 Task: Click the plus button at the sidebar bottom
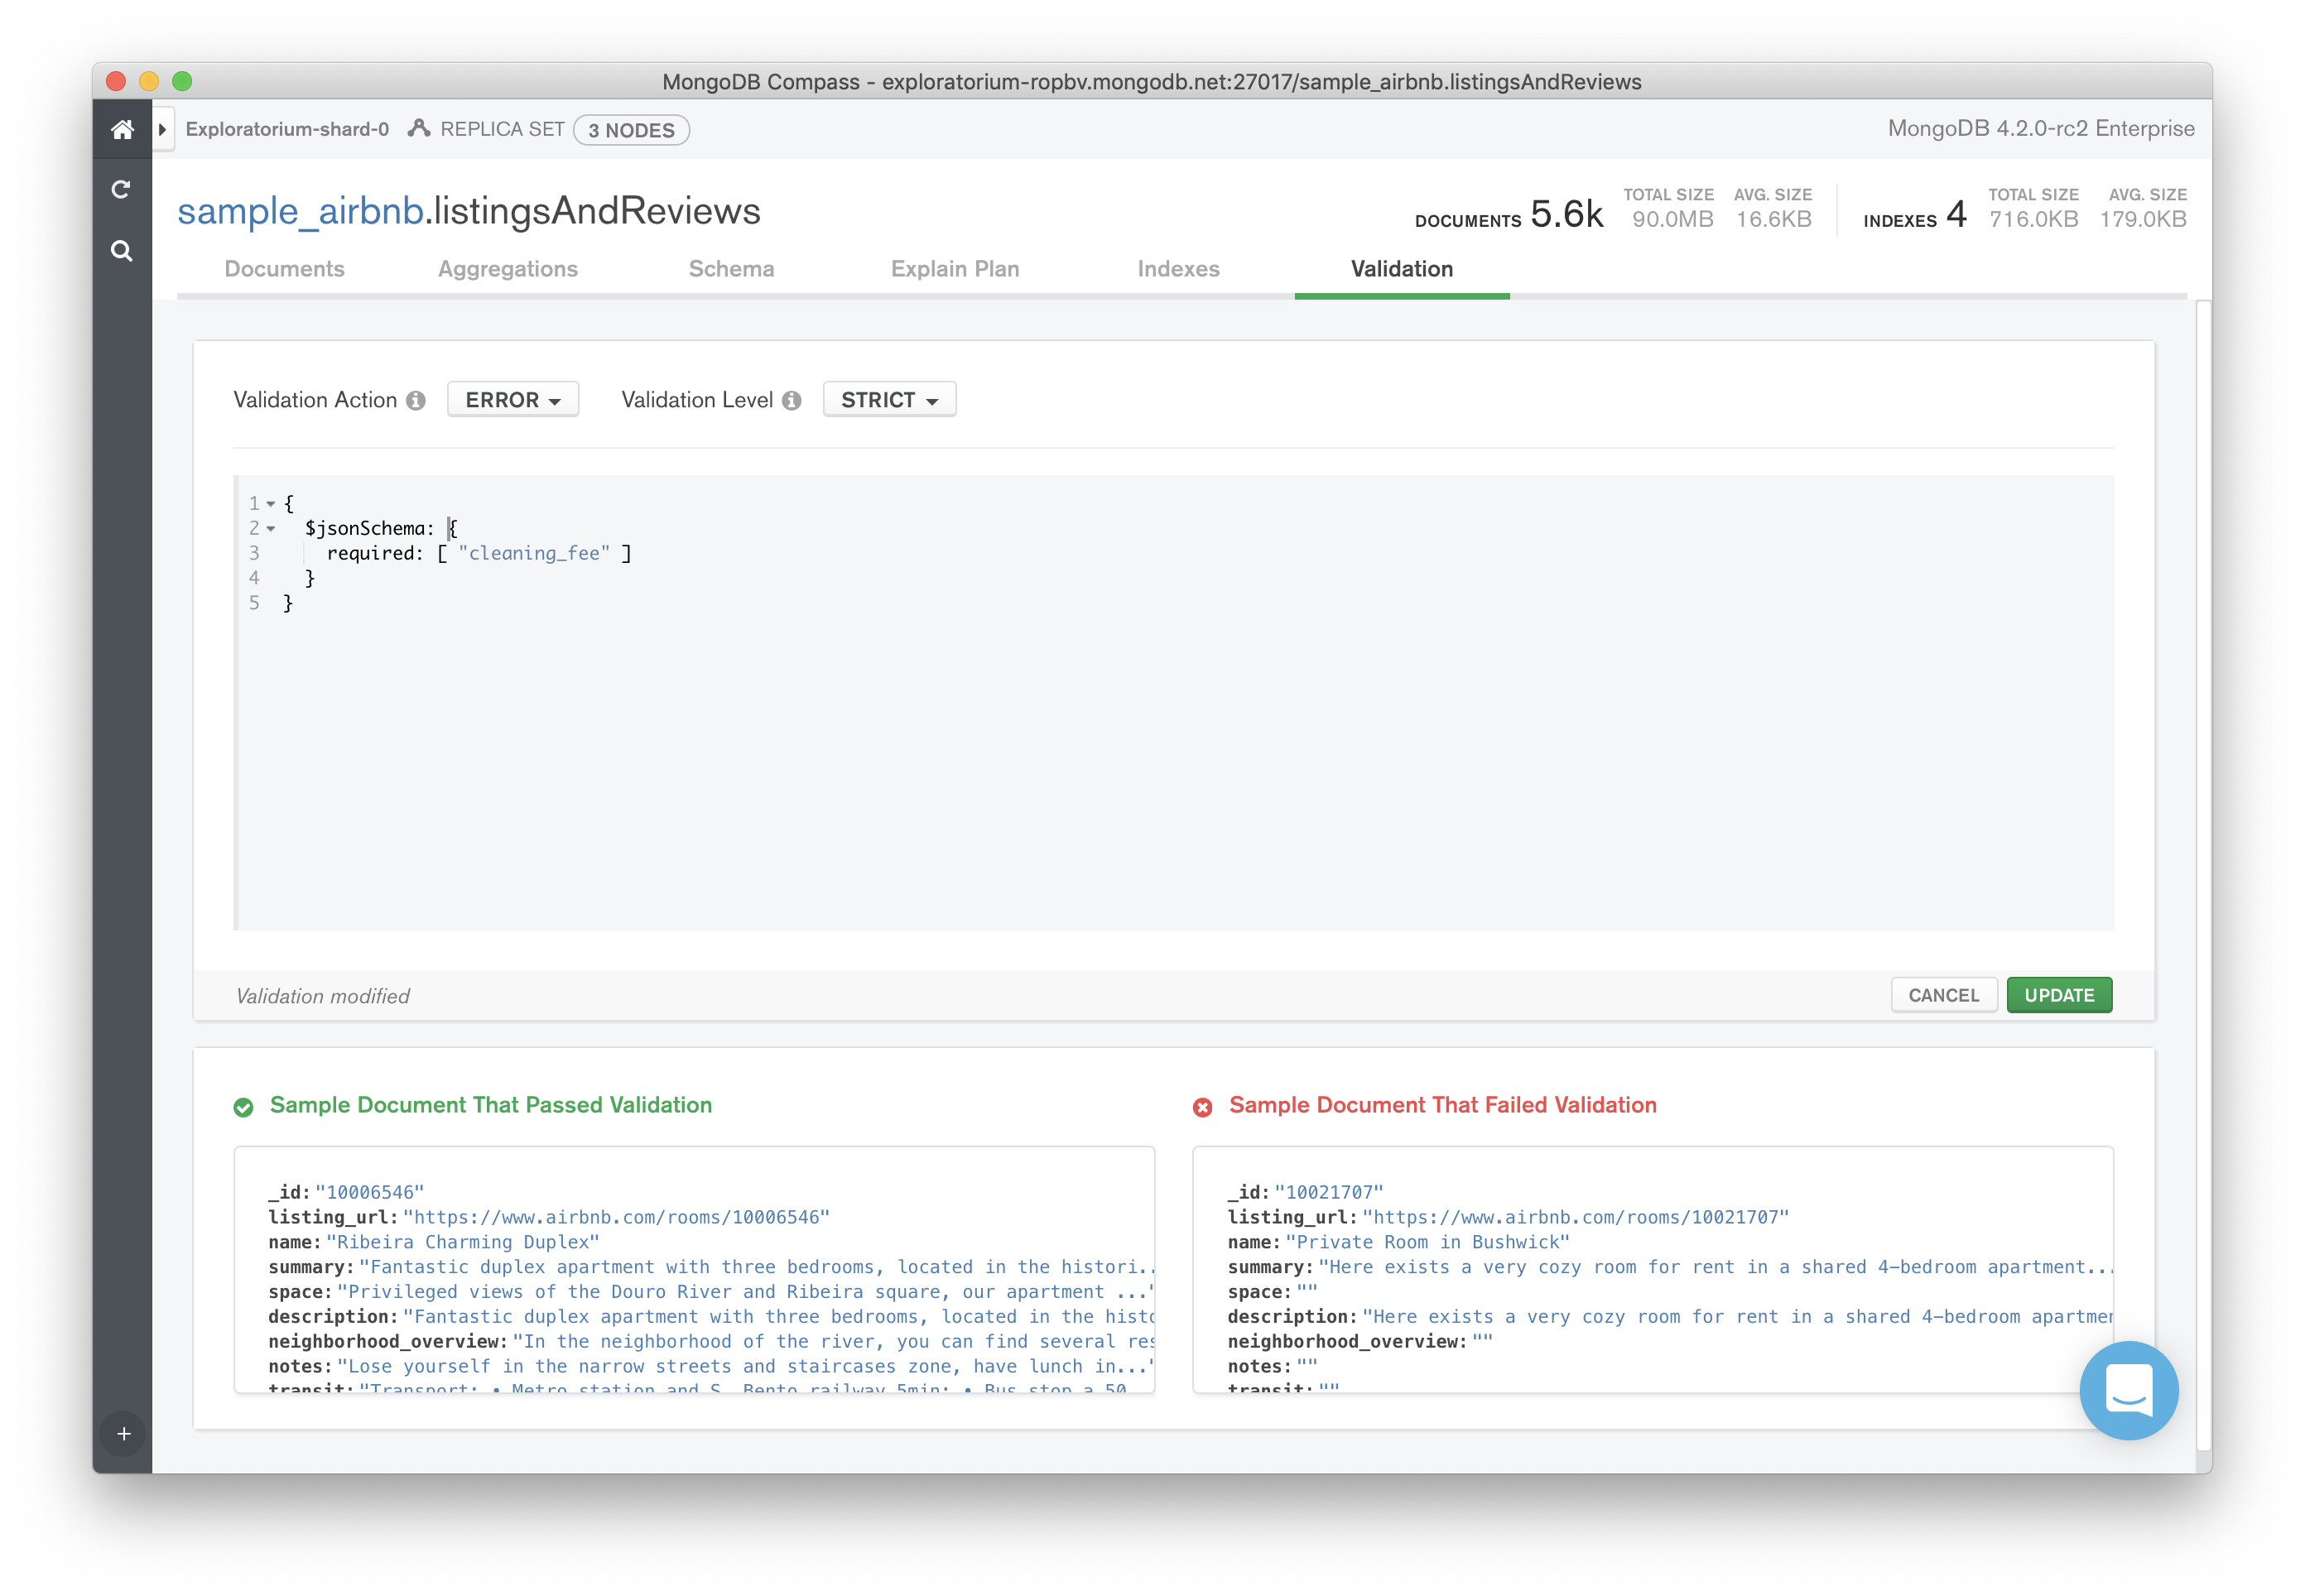click(124, 1433)
